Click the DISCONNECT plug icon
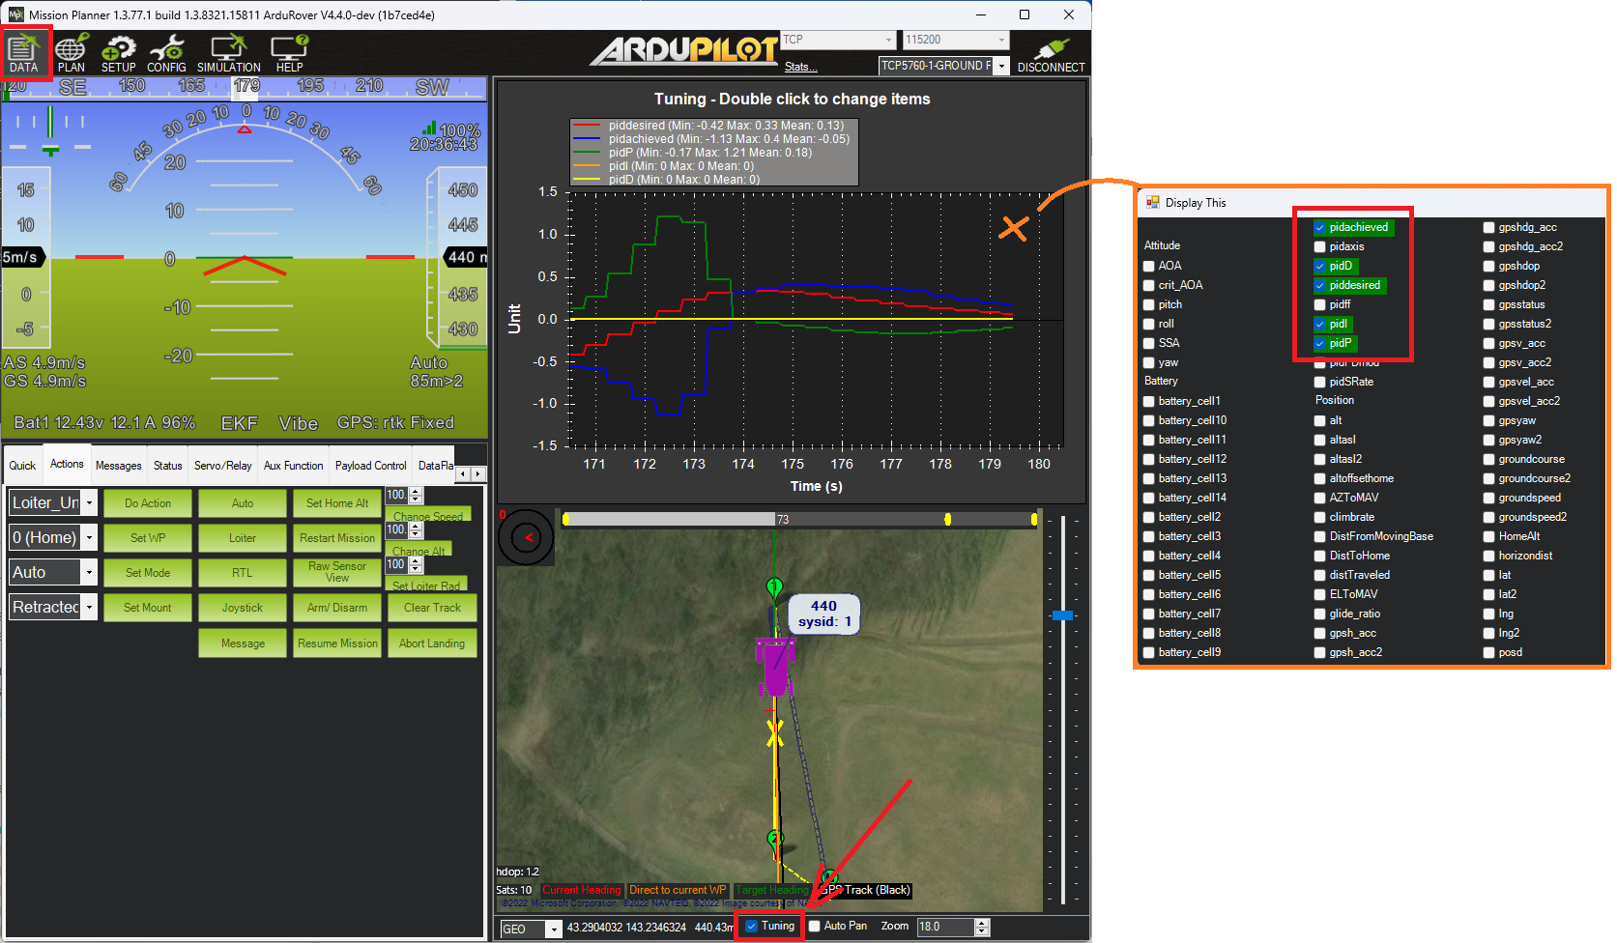Screen dimensions: 1617x943 1051,52
